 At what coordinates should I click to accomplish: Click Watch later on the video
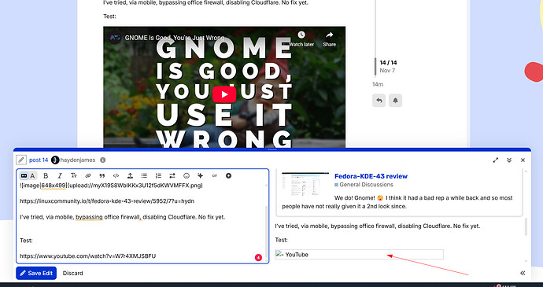[x=301, y=39]
